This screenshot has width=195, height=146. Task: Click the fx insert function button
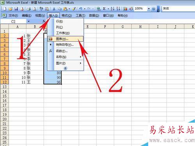[x=44, y=21]
